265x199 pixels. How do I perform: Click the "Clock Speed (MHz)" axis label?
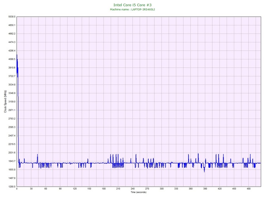point(5,101)
